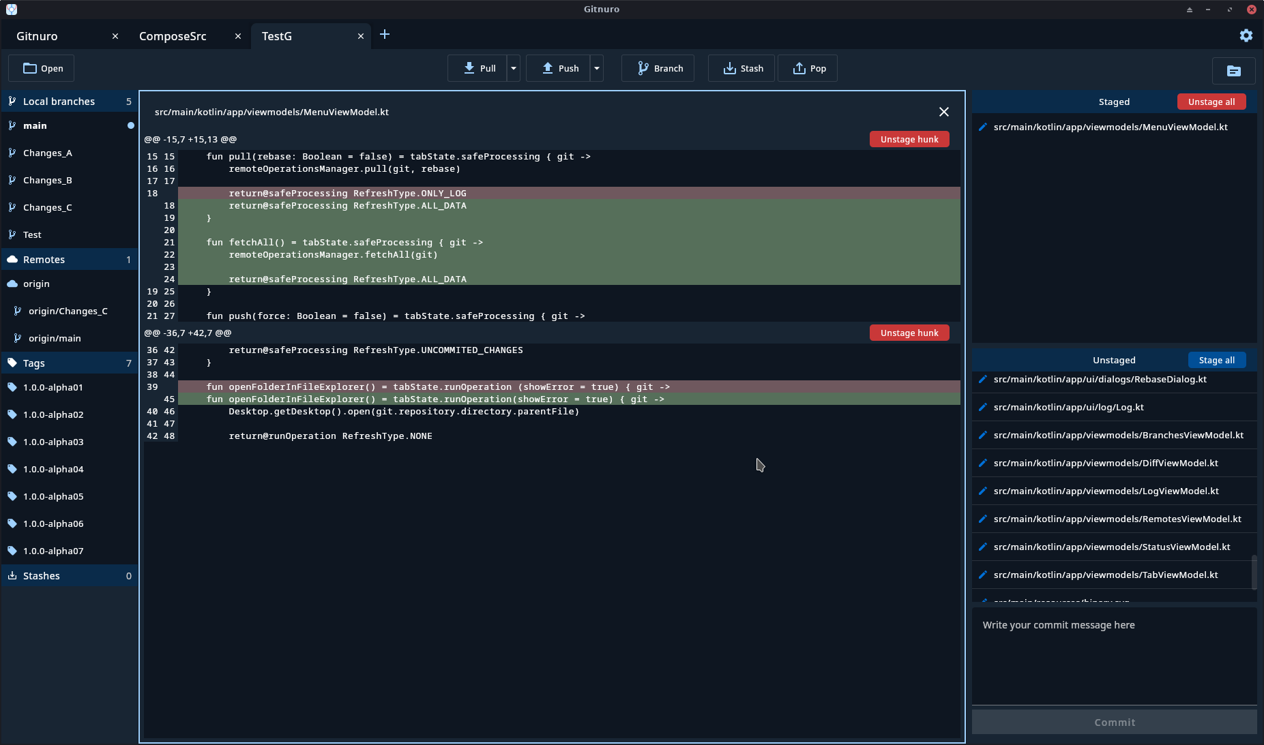Click the file explorer icon button

pyautogui.click(x=1233, y=71)
